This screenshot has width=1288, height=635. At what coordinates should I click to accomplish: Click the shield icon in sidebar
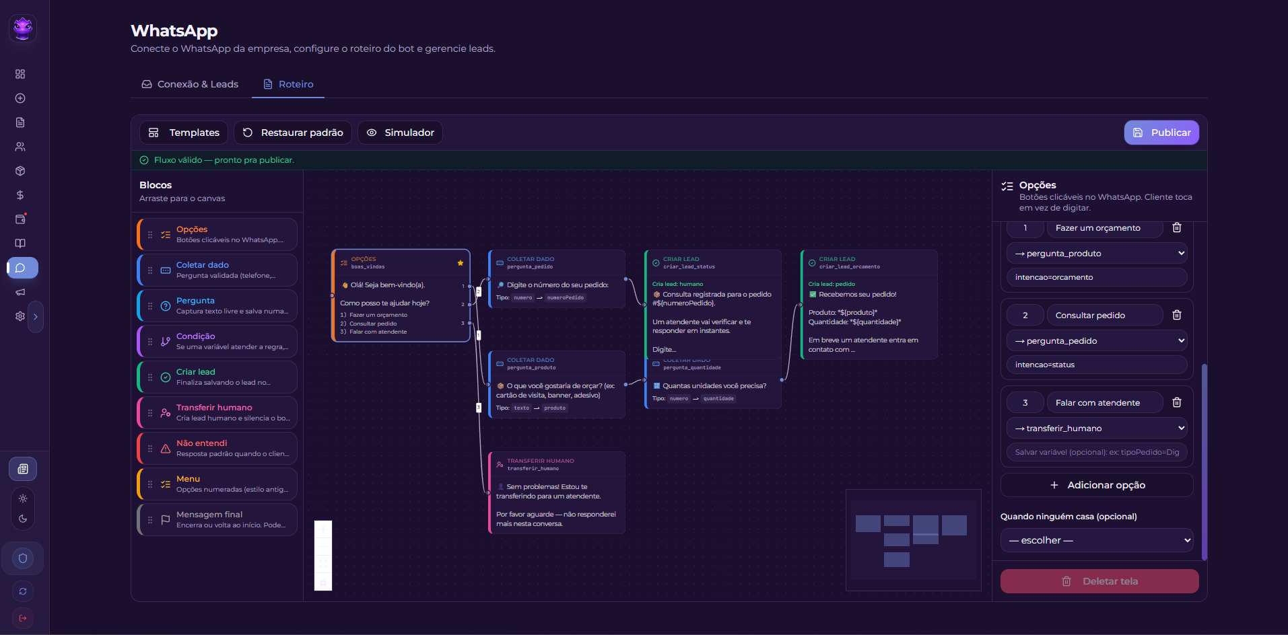tap(23, 558)
